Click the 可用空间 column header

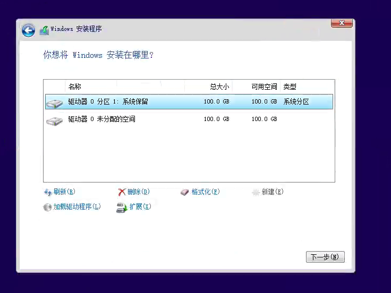(x=265, y=87)
